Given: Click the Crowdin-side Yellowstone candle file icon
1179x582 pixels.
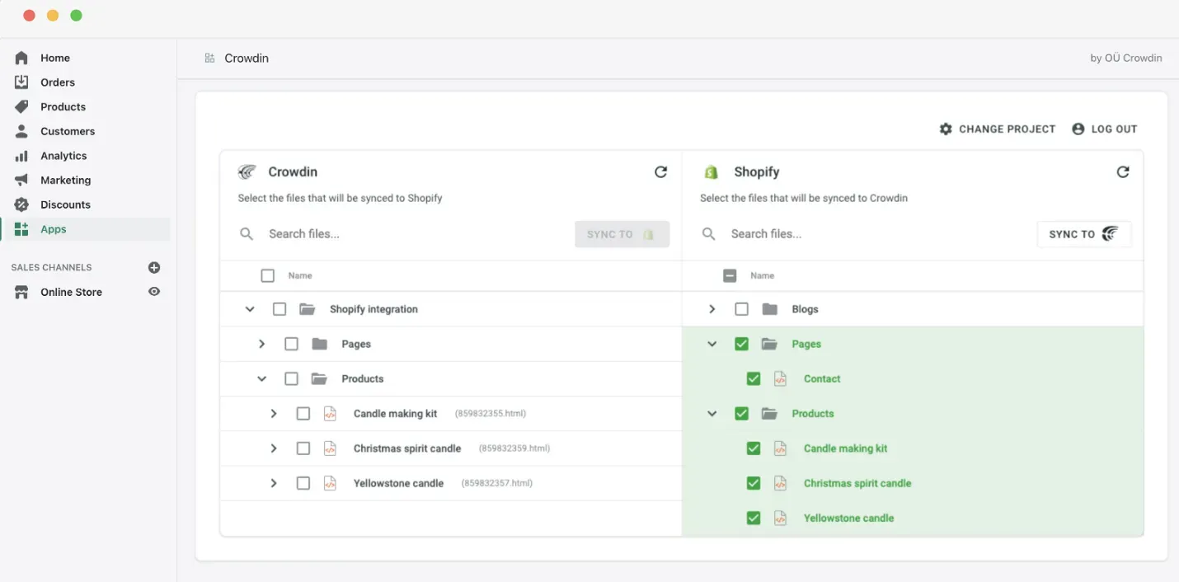Looking at the screenshot, I should pyautogui.click(x=330, y=483).
